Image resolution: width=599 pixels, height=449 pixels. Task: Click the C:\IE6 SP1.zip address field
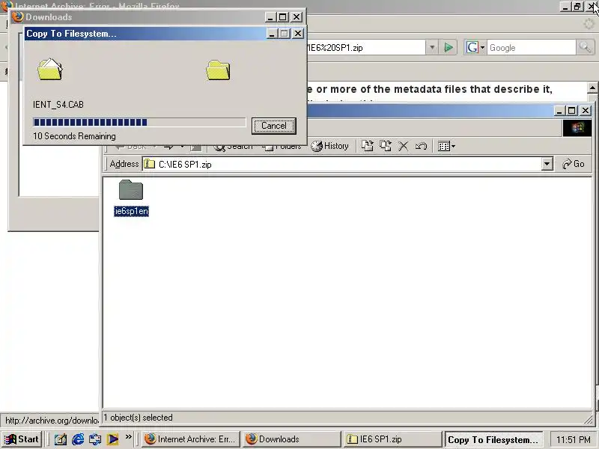[342, 164]
